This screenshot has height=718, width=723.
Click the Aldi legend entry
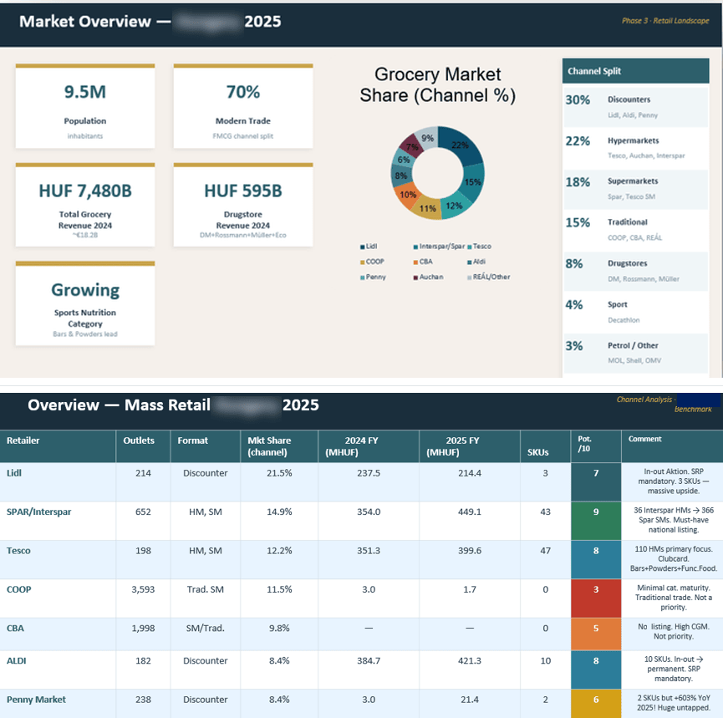pos(476,262)
